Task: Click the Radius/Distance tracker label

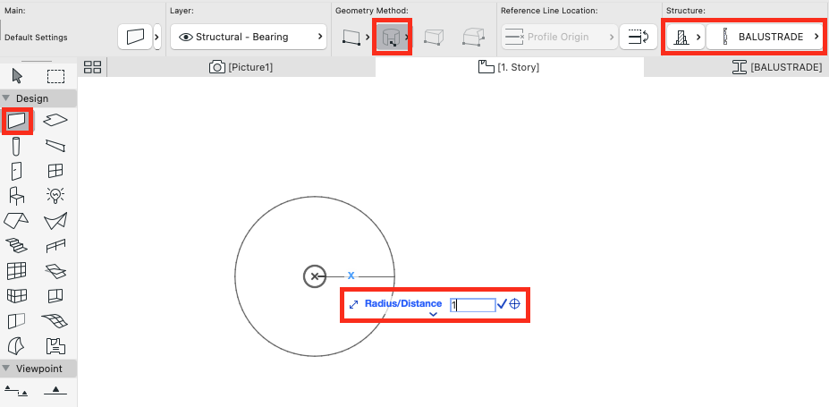Action: 403,303
